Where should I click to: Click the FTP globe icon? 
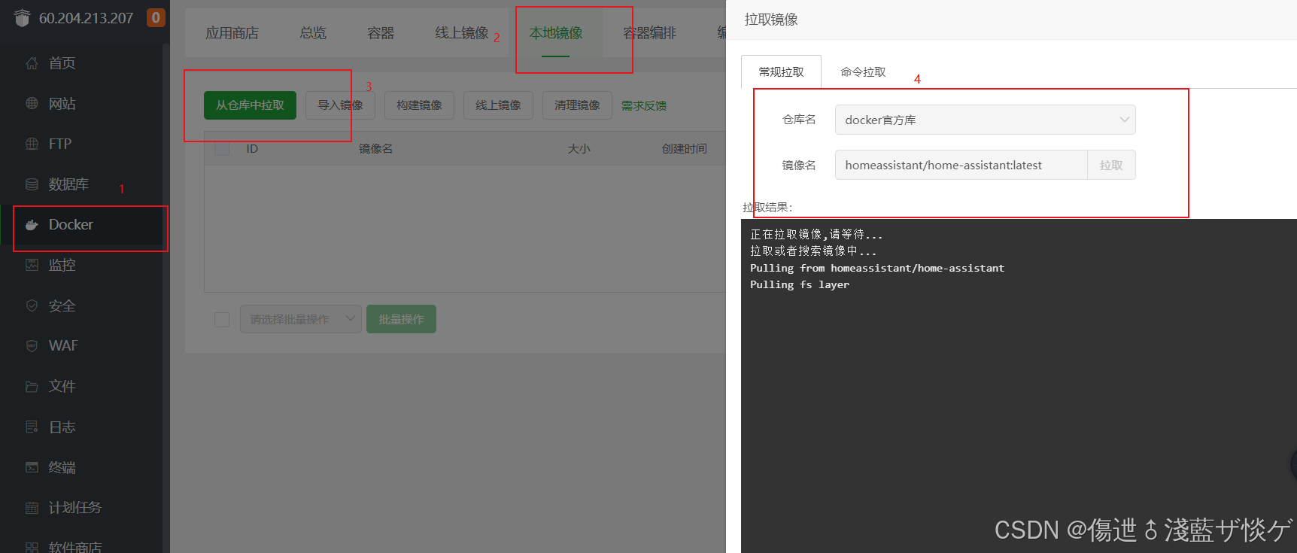click(32, 144)
